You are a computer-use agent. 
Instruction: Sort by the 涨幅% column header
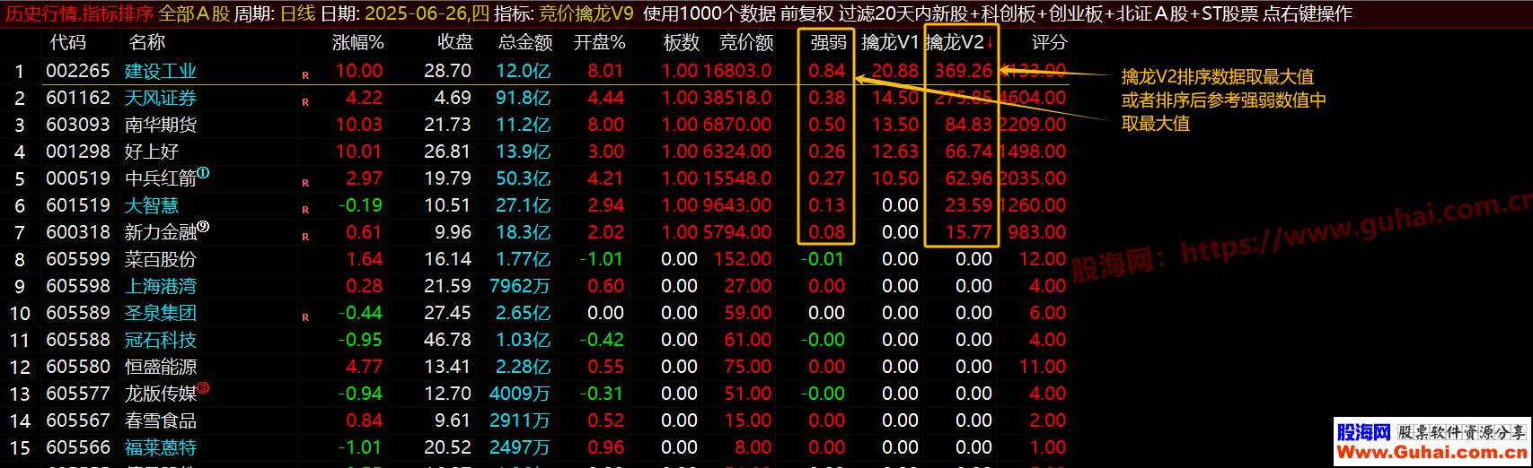pos(357,42)
